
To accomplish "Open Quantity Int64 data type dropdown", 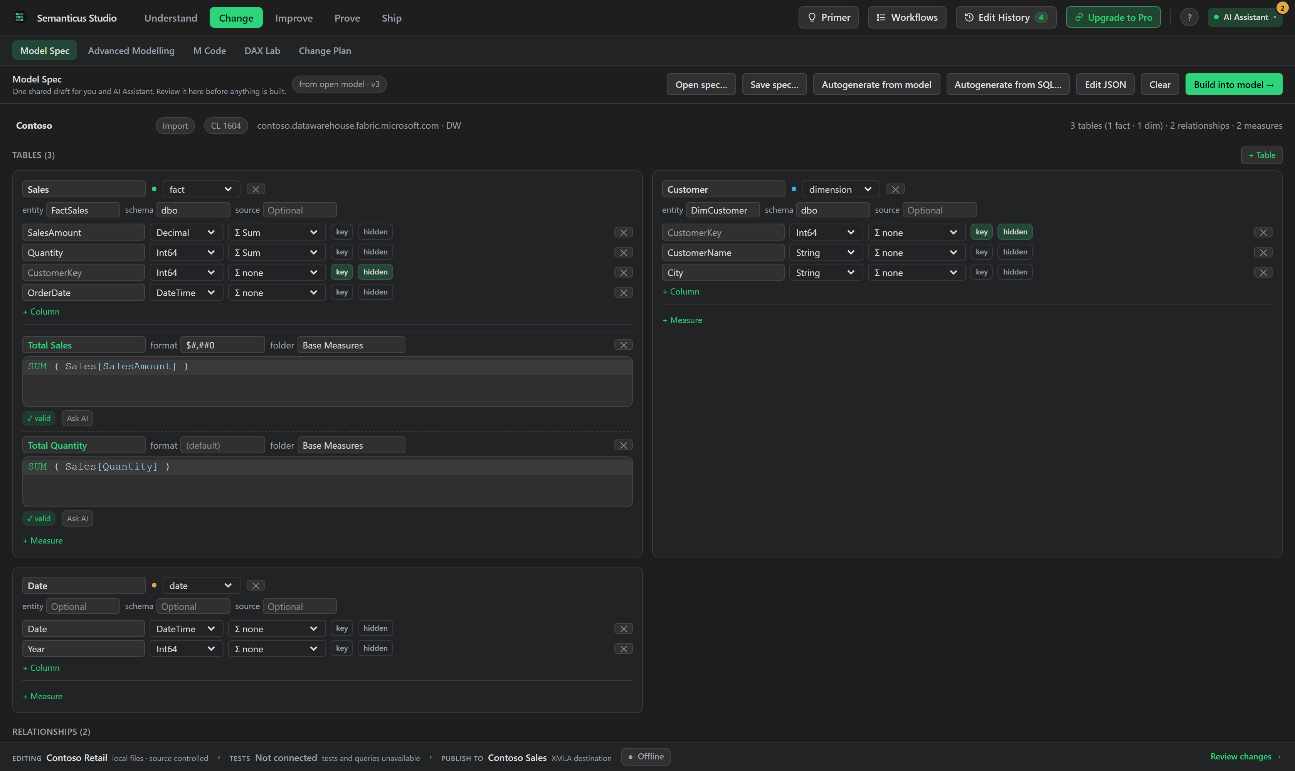I will tap(186, 253).
